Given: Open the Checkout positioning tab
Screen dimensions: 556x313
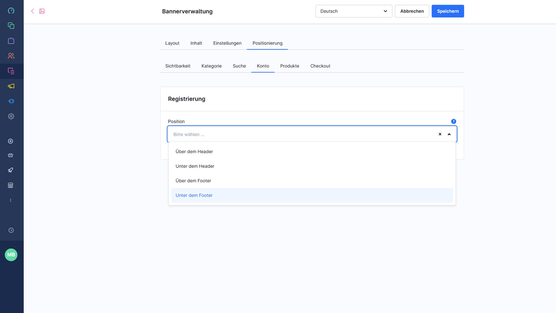Looking at the screenshot, I should click(x=320, y=66).
